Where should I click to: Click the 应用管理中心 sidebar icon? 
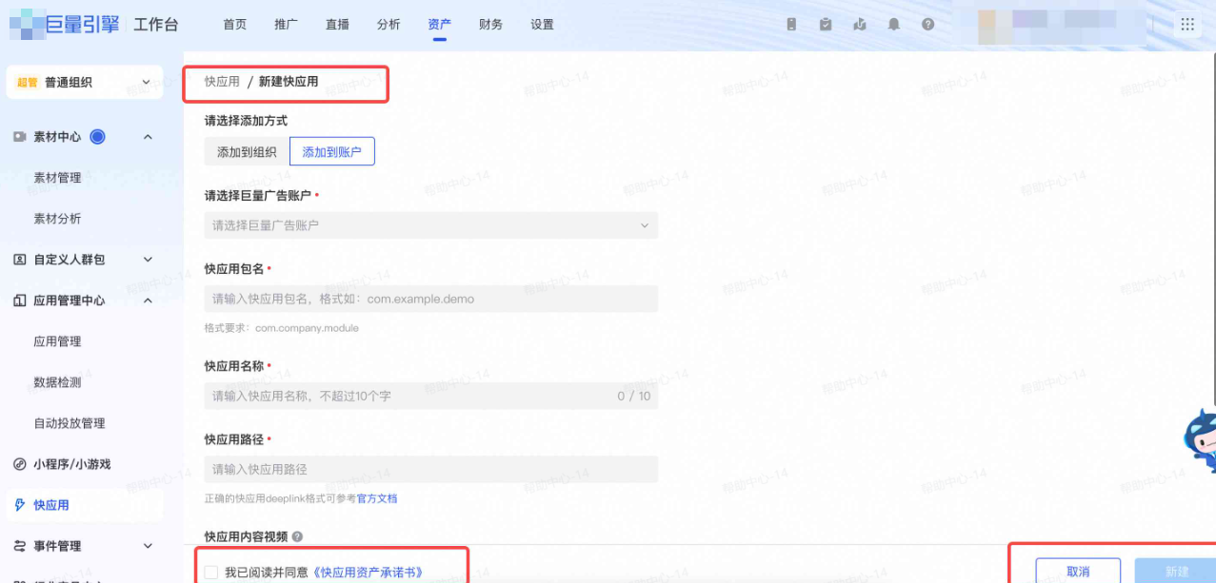click(19, 301)
